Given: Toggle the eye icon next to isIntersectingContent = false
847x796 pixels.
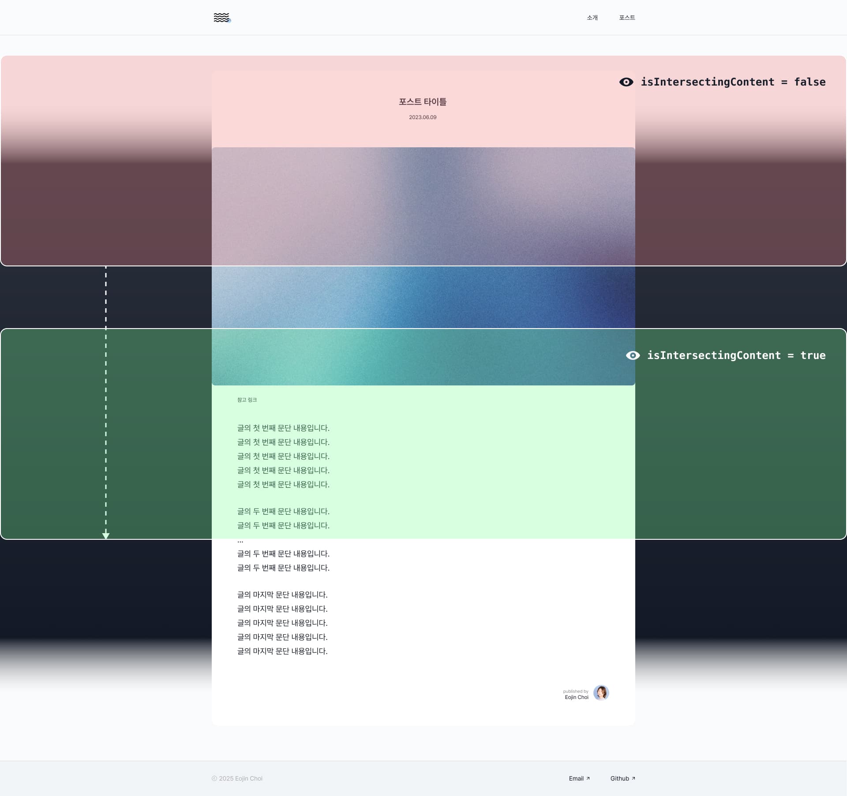Looking at the screenshot, I should pos(627,82).
